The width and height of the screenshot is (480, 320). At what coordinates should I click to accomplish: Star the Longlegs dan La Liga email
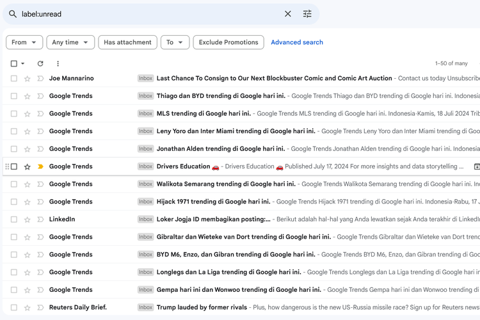coord(28,273)
